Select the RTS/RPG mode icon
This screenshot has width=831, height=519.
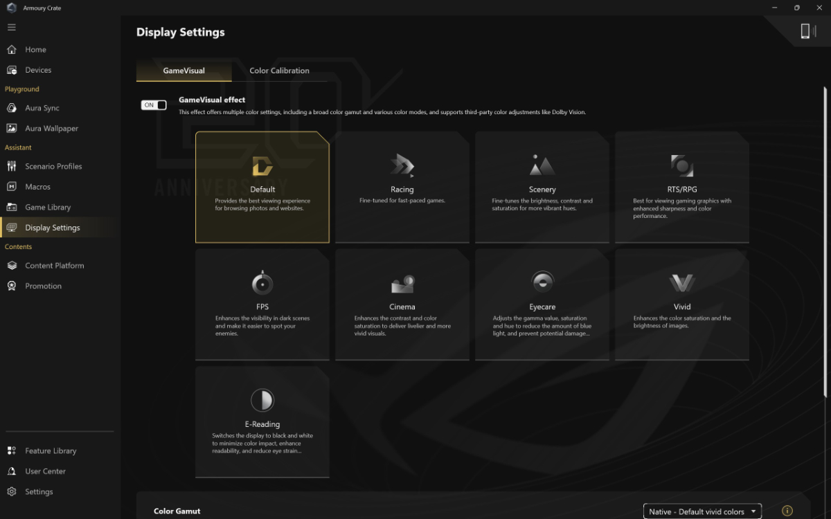pyautogui.click(x=682, y=166)
